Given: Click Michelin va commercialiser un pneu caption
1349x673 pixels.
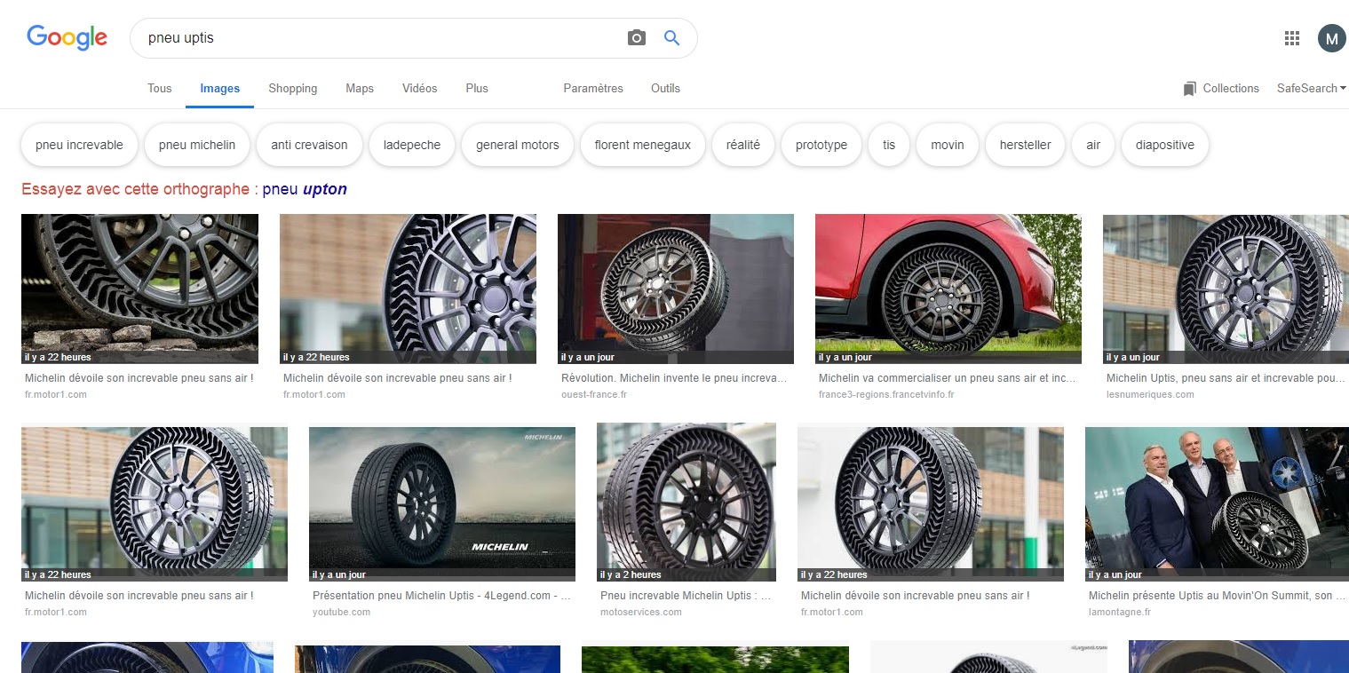Looking at the screenshot, I should point(947,378).
